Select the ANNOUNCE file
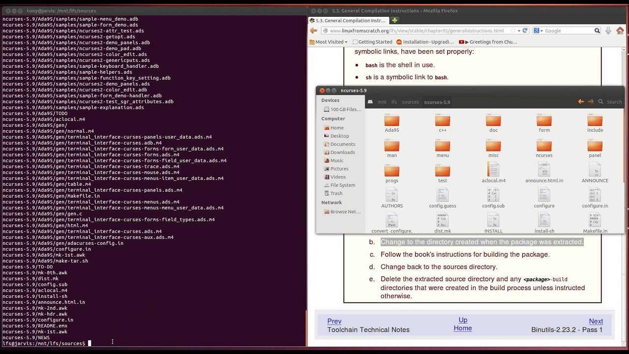 click(x=595, y=173)
